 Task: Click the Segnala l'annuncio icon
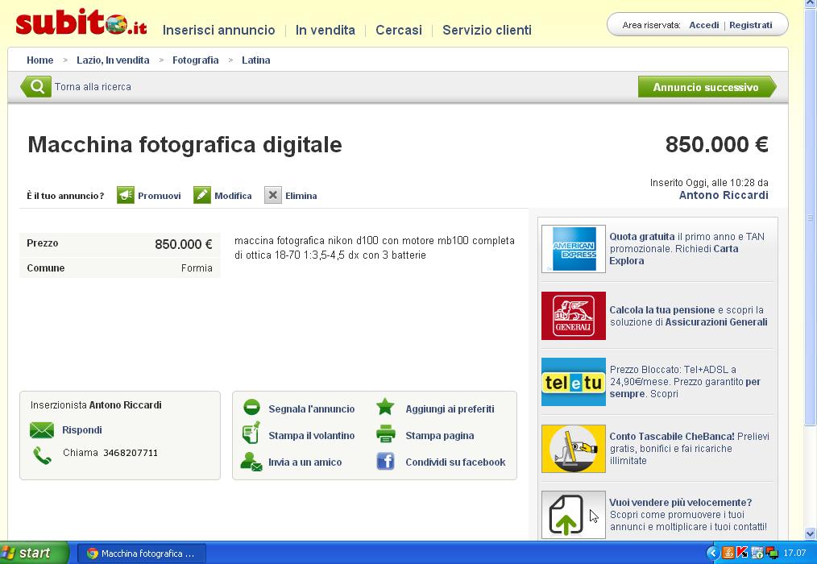coord(252,408)
